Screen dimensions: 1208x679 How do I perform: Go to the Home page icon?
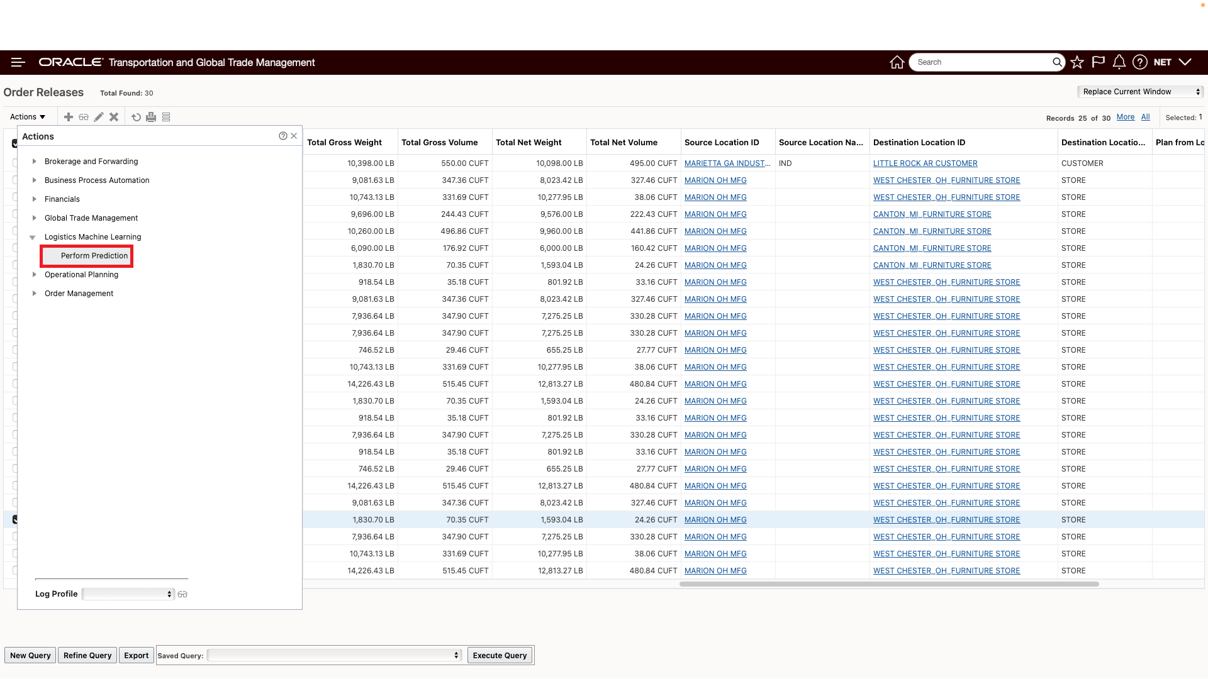(897, 62)
